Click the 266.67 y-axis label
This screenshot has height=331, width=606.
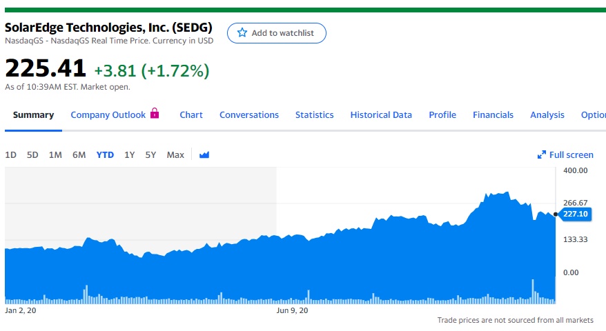tap(575, 203)
